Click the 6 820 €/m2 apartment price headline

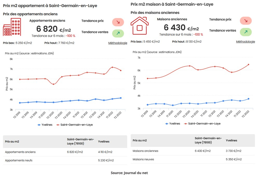tap(53, 29)
